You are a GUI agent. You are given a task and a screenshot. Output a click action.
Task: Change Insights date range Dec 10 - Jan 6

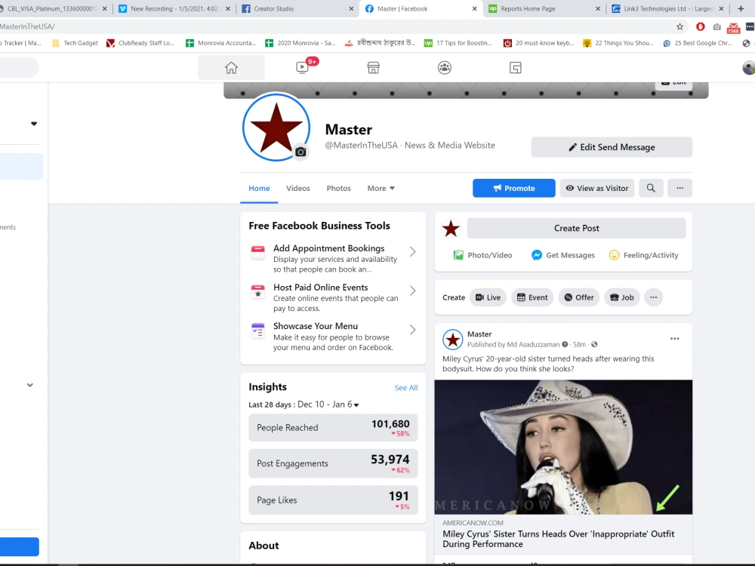click(x=328, y=405)
